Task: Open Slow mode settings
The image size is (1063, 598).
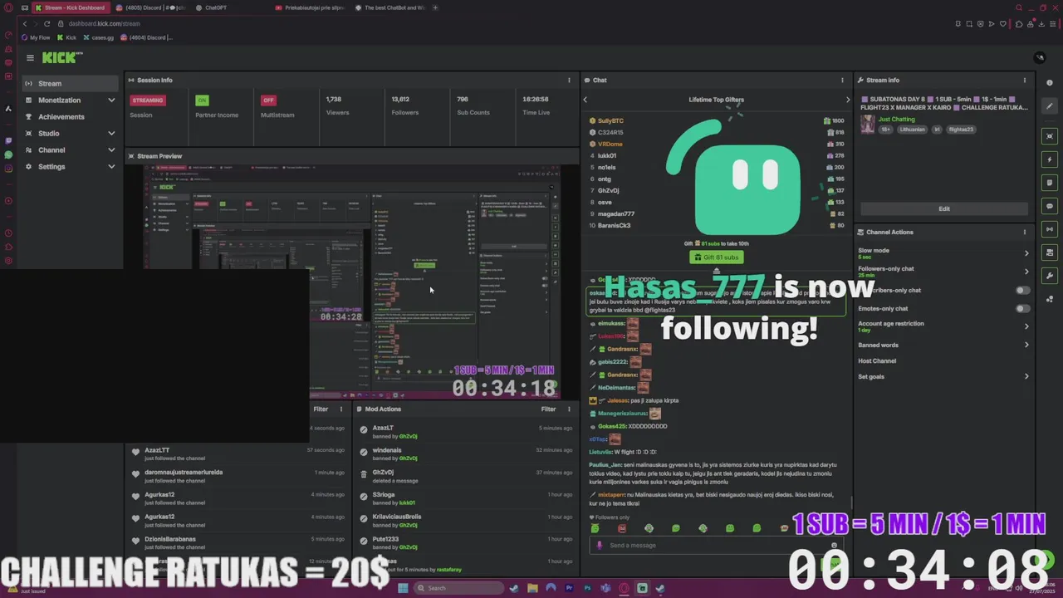Action: tap(943, 253)
